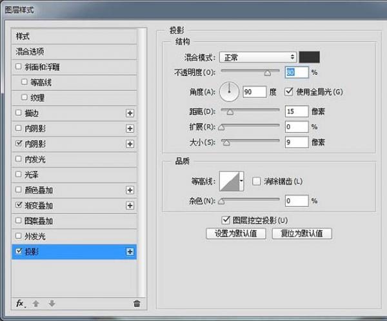387x321 pixels.
Task: Click 设置为默认值 button
Action: [236, 233]
